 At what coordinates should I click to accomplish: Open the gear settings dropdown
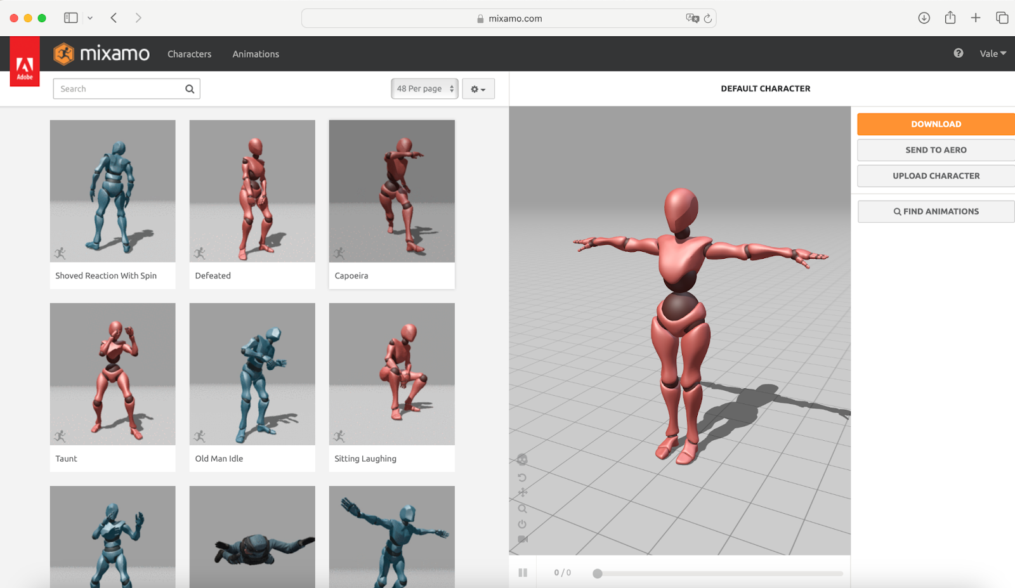[x=478, y=89]
